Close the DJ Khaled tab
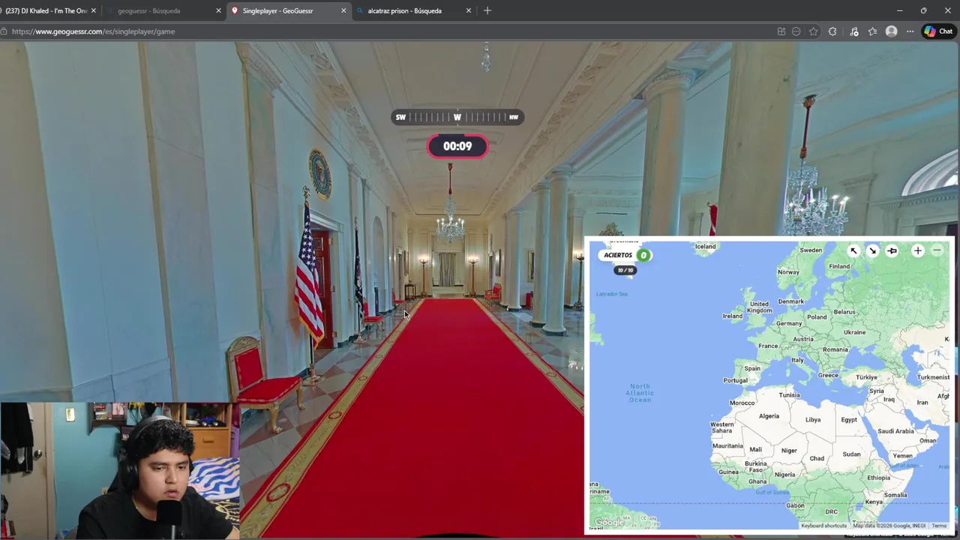Screen dimensions: 960x540 click(x=93, y=10)
